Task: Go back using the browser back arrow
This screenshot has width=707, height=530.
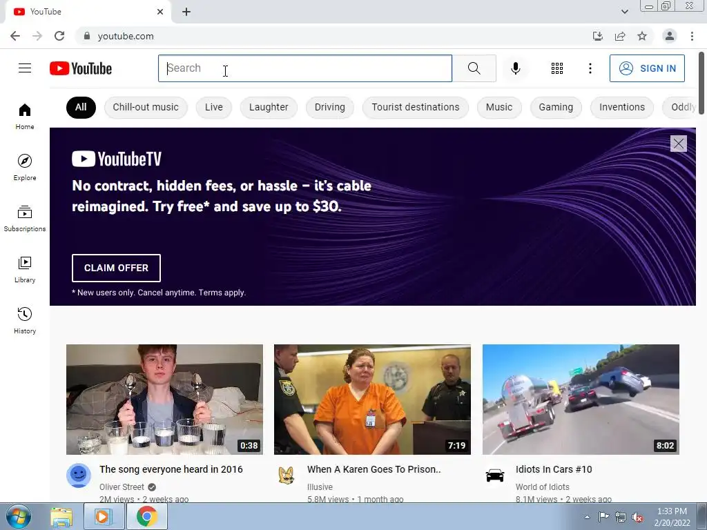Action: pyautogui.click(x=15, y=36)
